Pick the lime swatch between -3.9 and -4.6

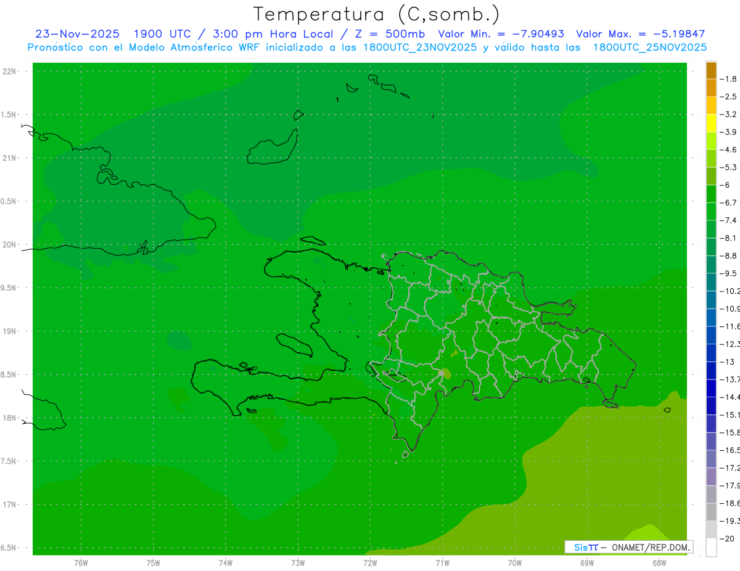tap(711, 141)
